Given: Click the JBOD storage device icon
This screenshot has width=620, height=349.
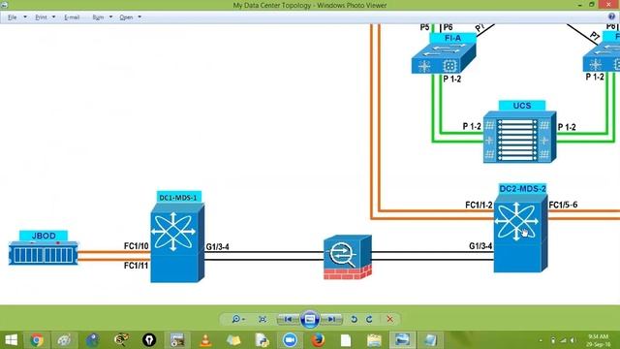Looking at the screenshot, I should point(44,253).
